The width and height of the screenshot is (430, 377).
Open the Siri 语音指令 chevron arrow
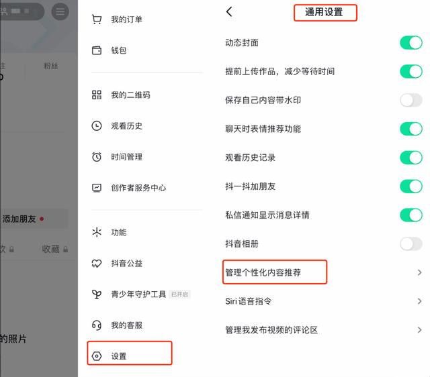pyautogui.click(x=419, y=301)
